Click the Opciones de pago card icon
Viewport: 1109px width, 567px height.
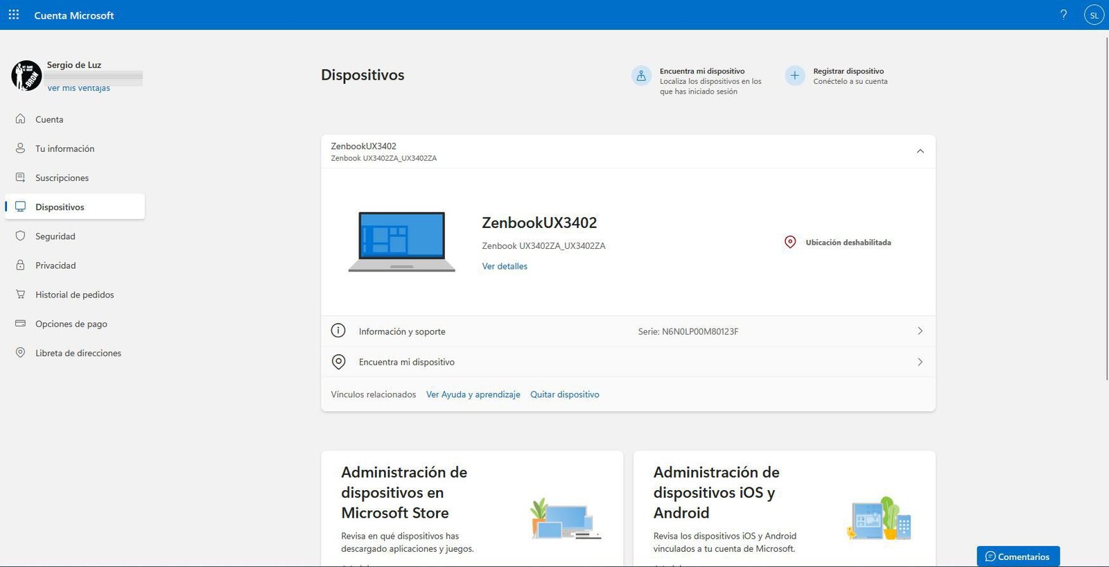point(21,323)
